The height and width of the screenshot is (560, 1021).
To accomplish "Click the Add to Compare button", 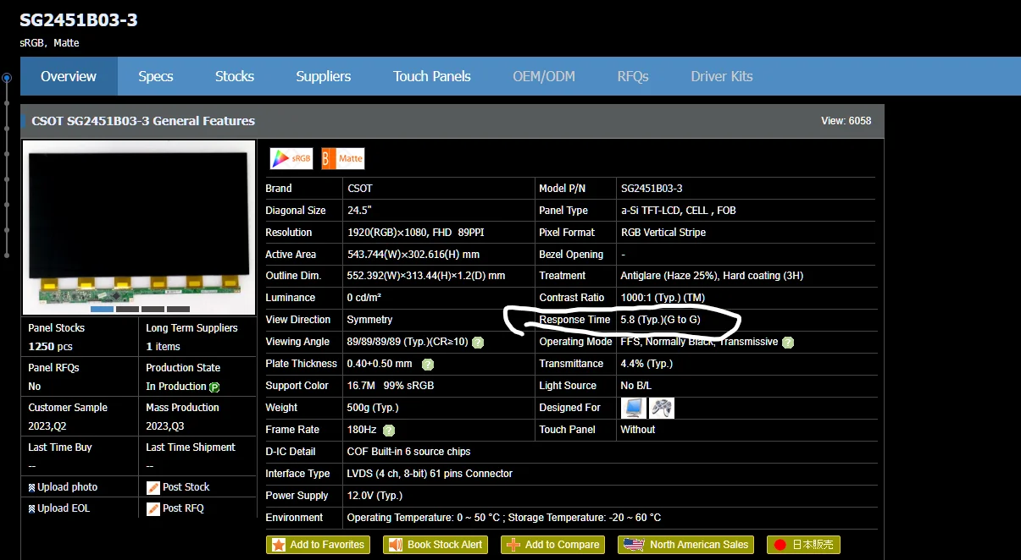I will [x=553, y=545].
